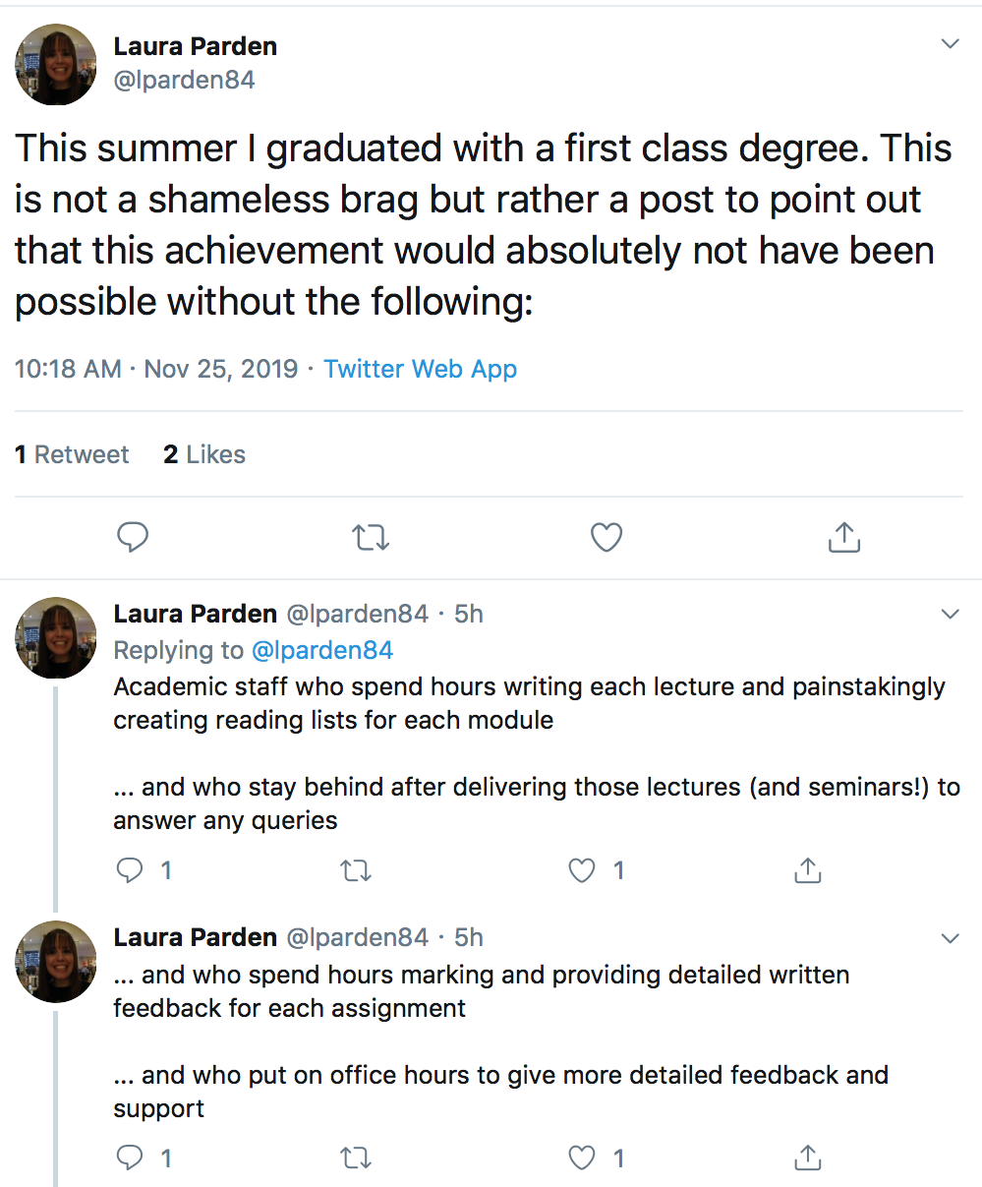Image resolution: width=982 pixels, height=1187 pixels.
Task: Retweet the main first class degree tweet
Action: [371, 537]
